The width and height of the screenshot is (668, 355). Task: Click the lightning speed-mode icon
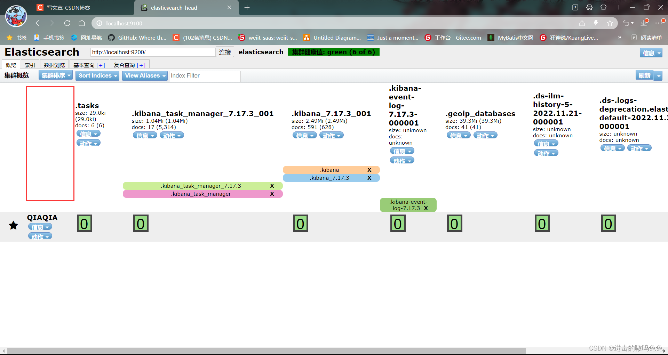(x=596, y=23)
